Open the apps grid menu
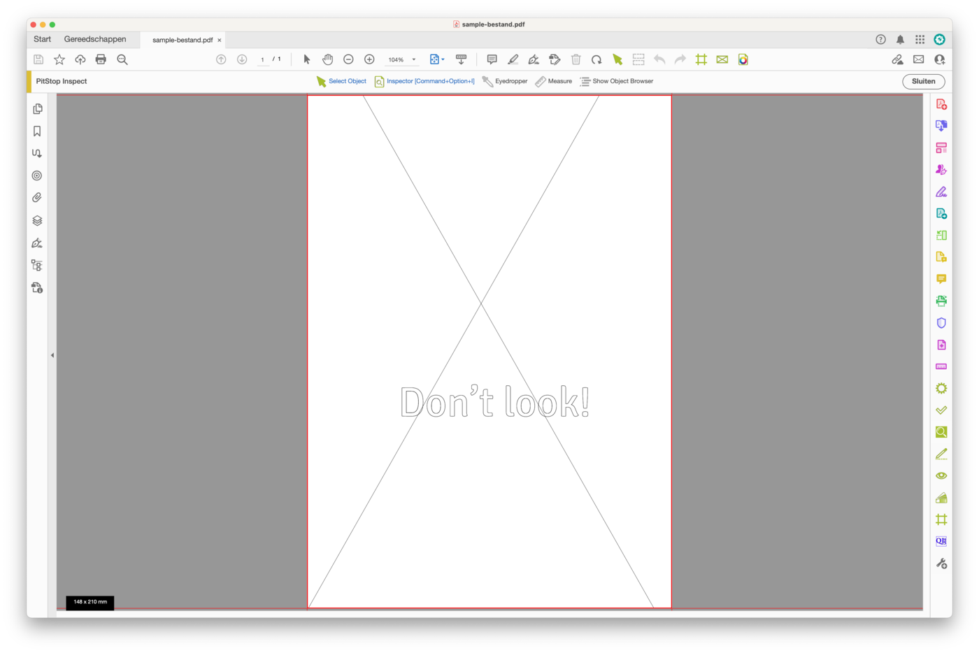 pos(920,40)
